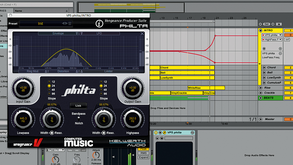Select first sidechain filter shape icon
The width and height of the screenshot is (293, 165).
(70, 150)
